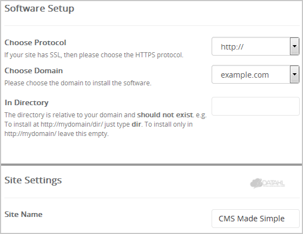Click the Site Settings heading

tap(33, 181)
